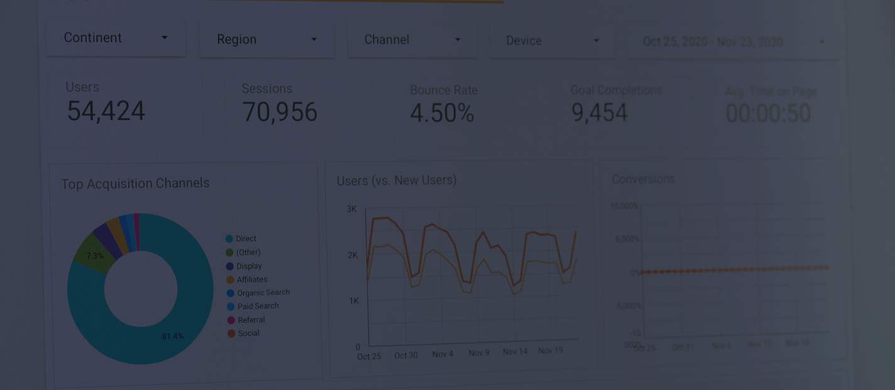This screenshot has width=895, height=390.
Task: Select the Referral legend entry
Action: click(251, 320)
